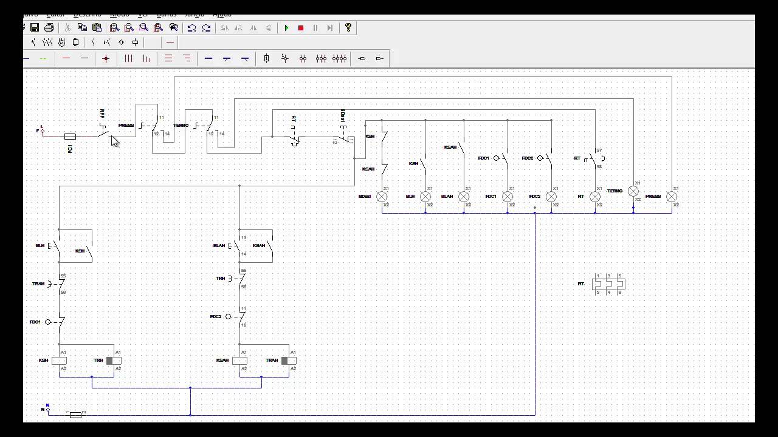Viewport: 778px width, 437px height.
Task: Click the Copy icon
Action: click(x=82, y=27)
